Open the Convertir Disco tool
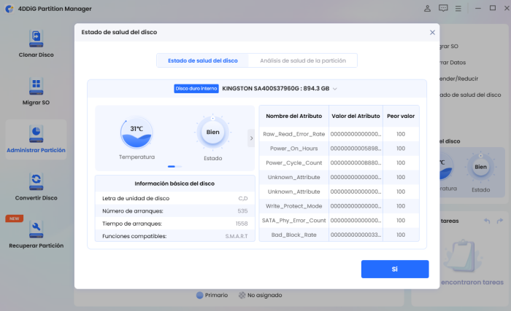Screen dimensions: 511x311 pos(36,181)
